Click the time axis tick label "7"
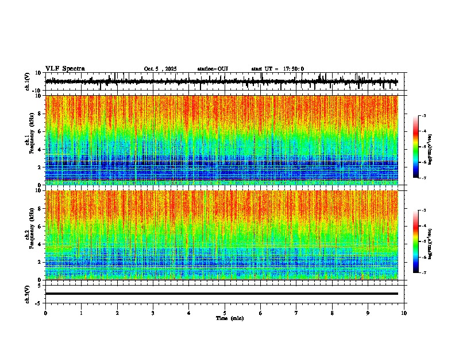 296,313
